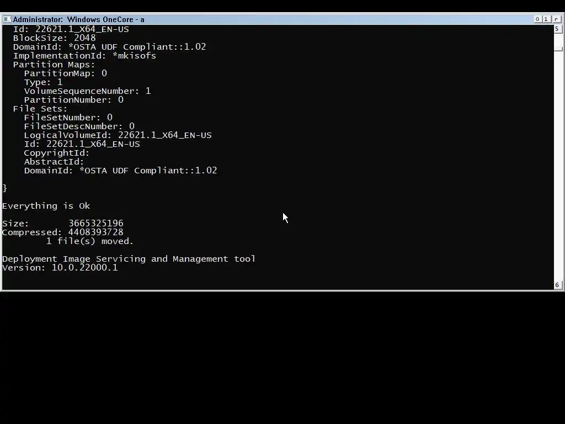Click the scrollbar up arrow button
This screenshot has height=424, width=565.
point(557,29)
